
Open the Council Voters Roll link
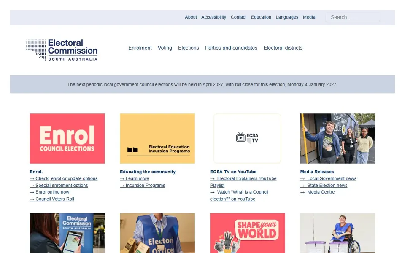click(52, 199)
